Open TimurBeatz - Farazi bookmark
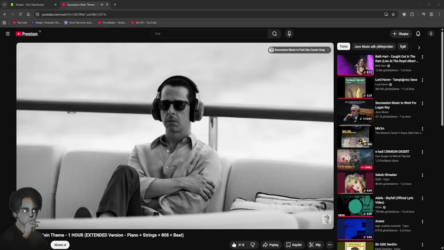The image size is (444, 250). coord(112,23)
